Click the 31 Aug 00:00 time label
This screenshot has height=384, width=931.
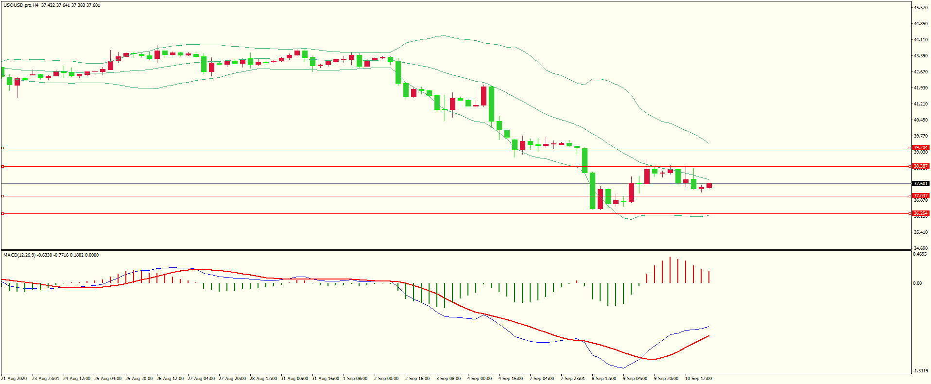[x=294, y=379]
